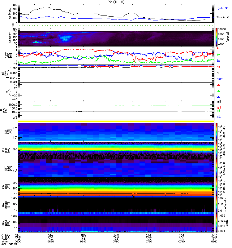Image resolution: width=232 pixels, height=248 pixels.
Task: Click the ESA ions Eflux color bar
Action: pos(216,150)
